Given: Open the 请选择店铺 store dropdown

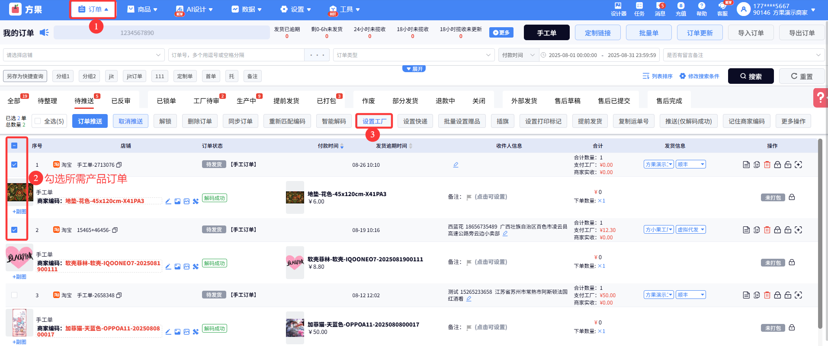Looking at the screenshot, I should coord(83,55).
